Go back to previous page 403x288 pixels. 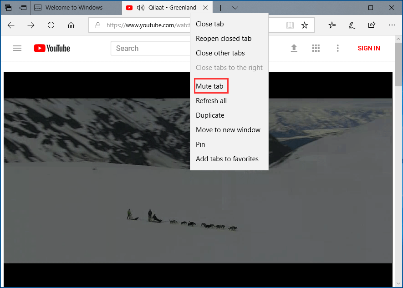tap(11, 25)
